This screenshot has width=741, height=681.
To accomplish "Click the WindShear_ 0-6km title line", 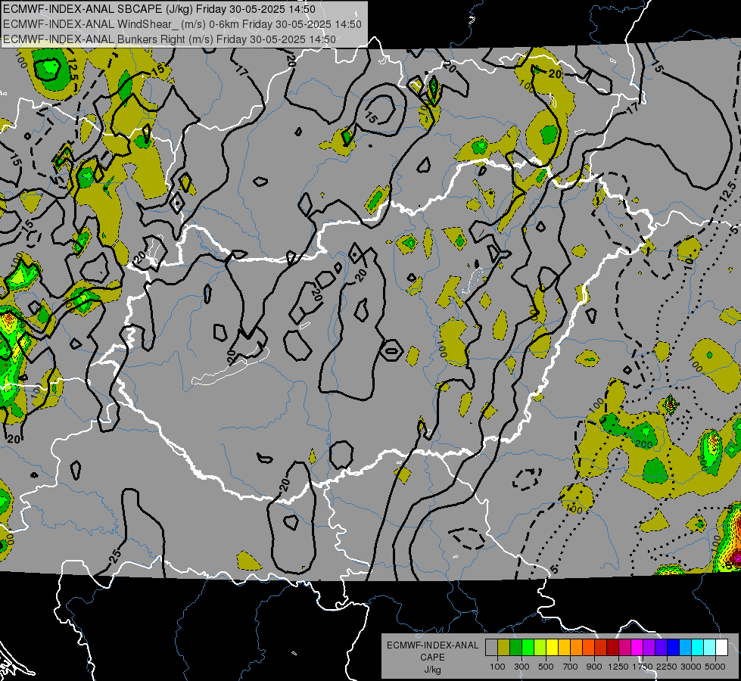I will [x=182, y=24].
